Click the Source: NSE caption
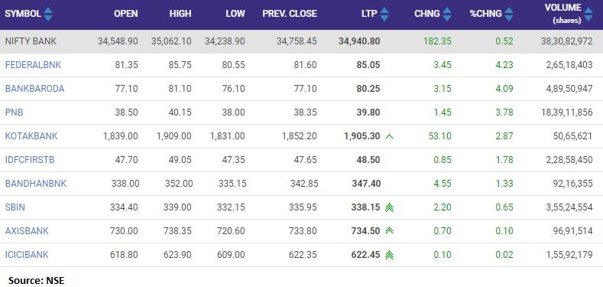Screen dimensions: 603x287 point(37,280)
